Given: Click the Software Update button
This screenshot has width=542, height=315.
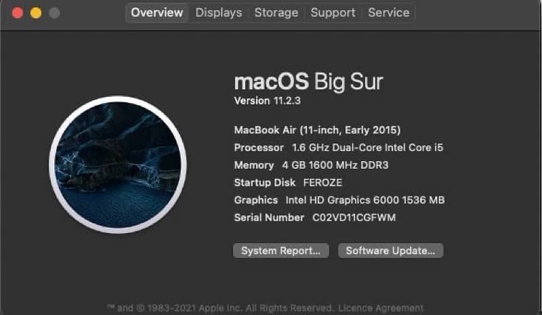Looking at the screenshot, I should (x=390, y=251).
